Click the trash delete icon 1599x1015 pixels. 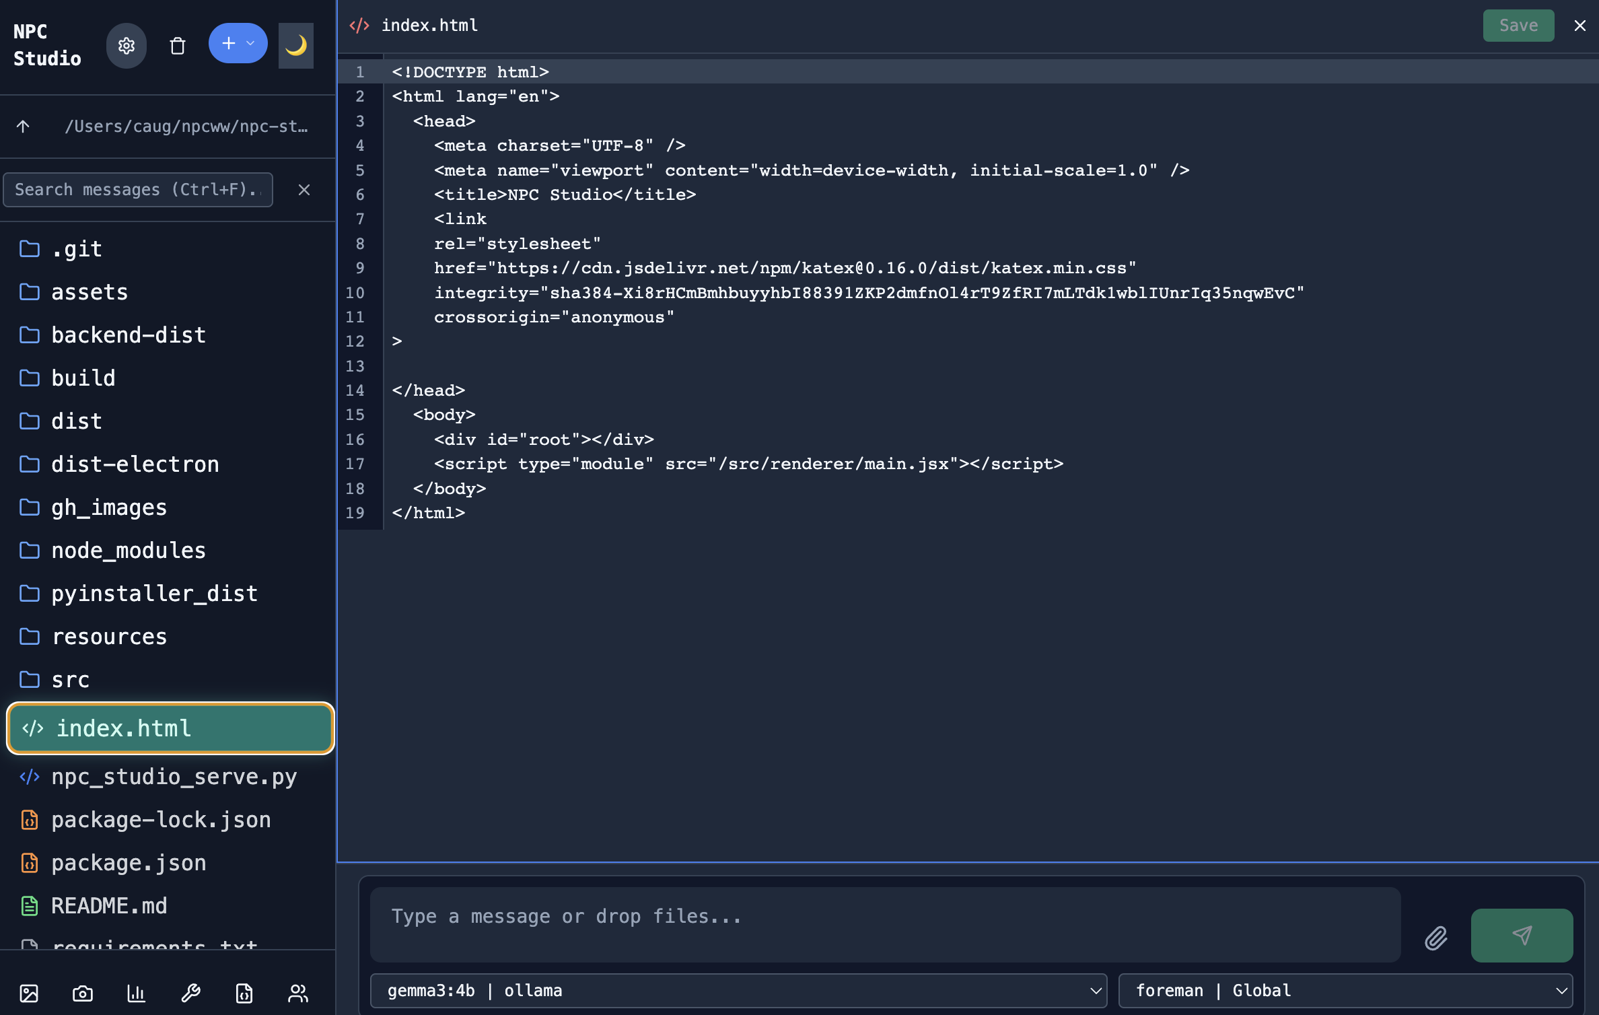178,45
